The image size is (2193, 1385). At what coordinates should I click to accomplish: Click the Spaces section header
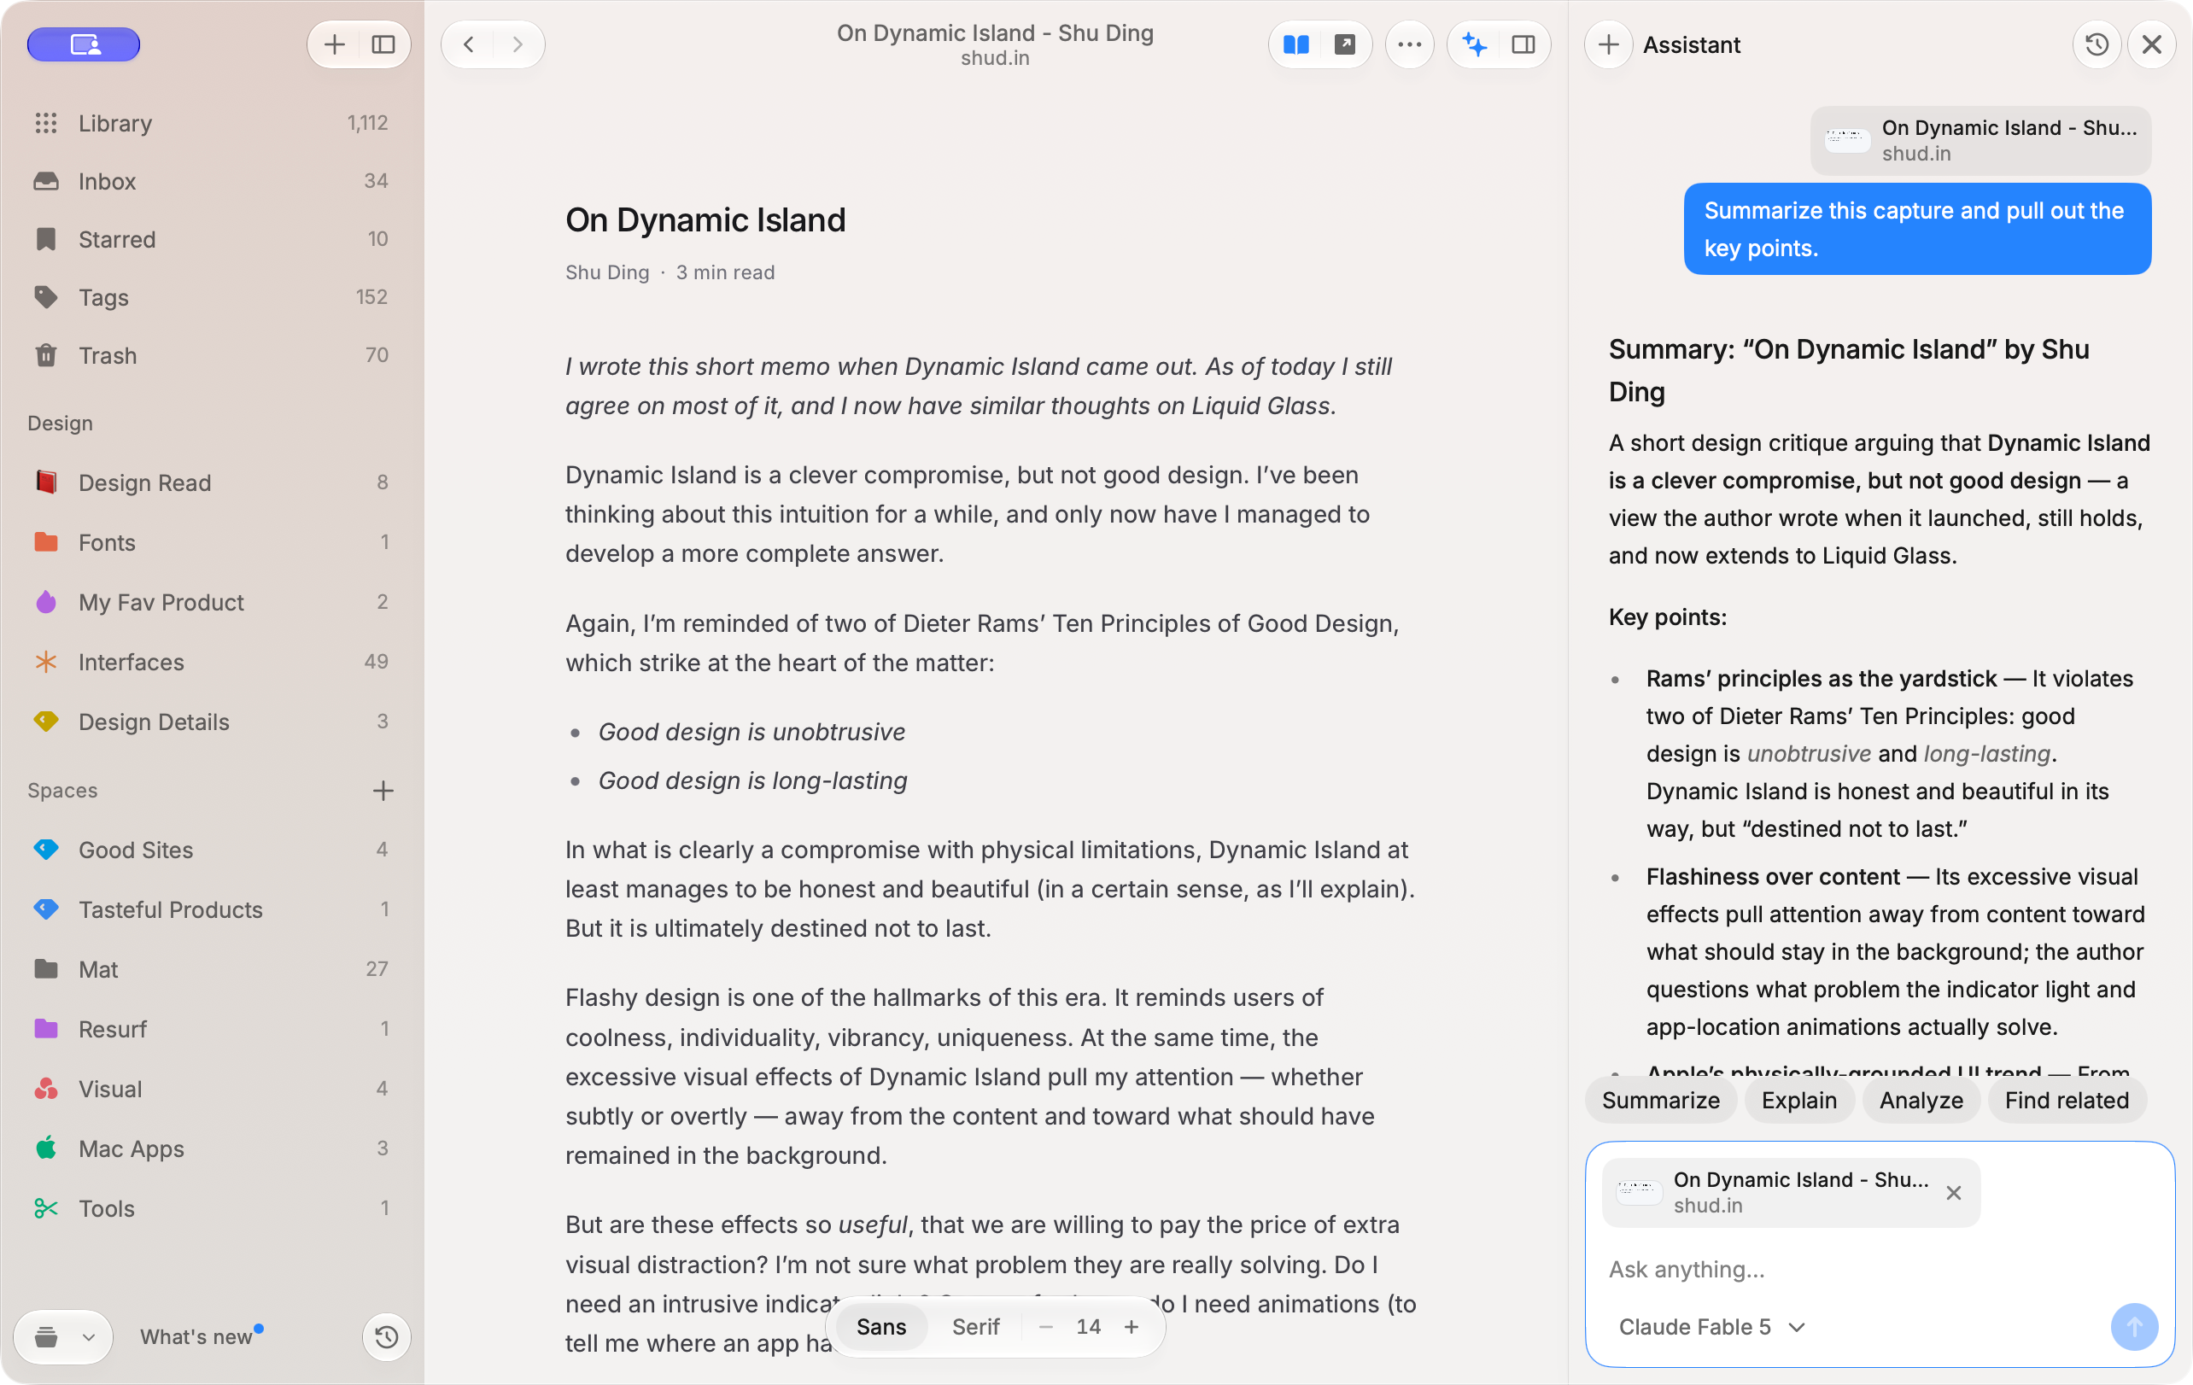pos(63,791)
